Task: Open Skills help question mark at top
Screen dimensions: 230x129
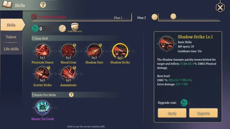Action: (x=43, y=5)
